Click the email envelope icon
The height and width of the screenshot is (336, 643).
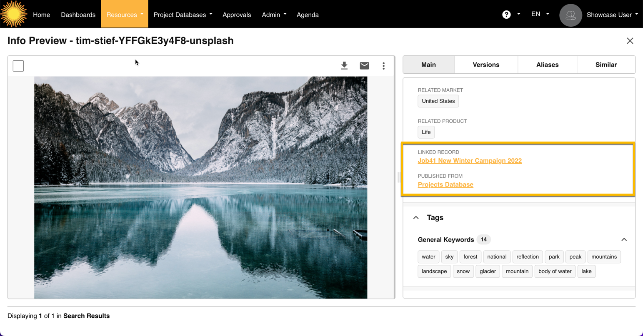[364, 66]
